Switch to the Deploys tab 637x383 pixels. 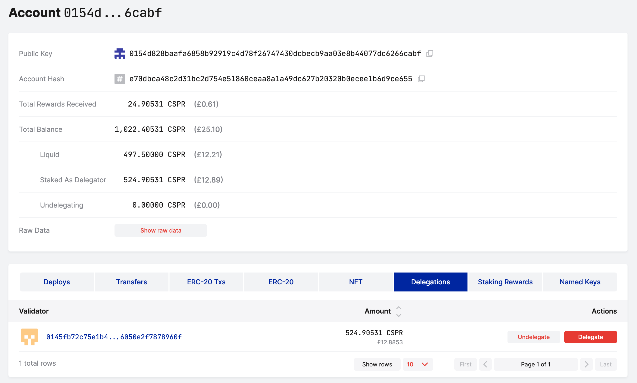[57, 282]
